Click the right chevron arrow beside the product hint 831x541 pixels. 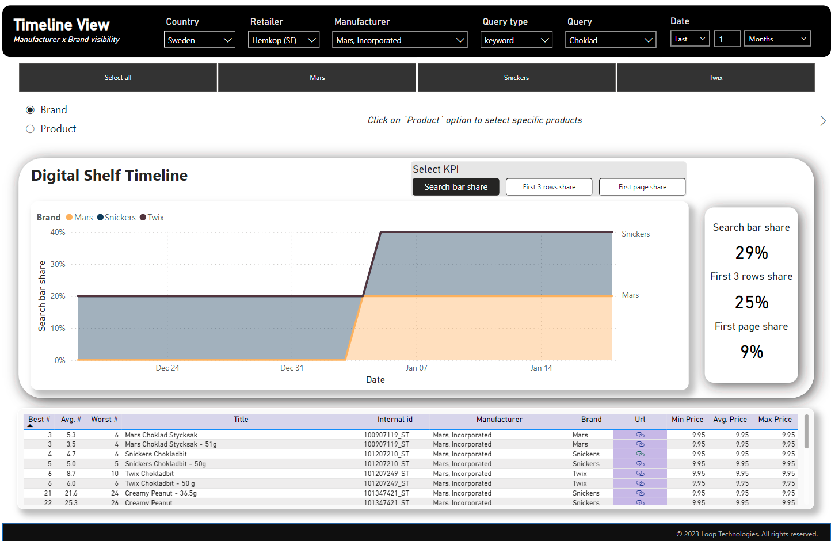tap(823, 120)
